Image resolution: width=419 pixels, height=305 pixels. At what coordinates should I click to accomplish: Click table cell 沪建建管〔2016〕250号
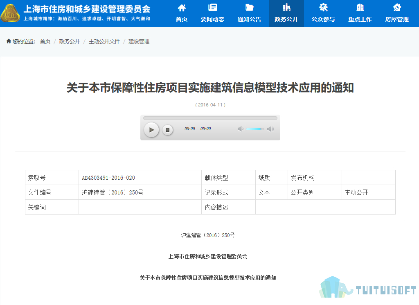(140, 192)
